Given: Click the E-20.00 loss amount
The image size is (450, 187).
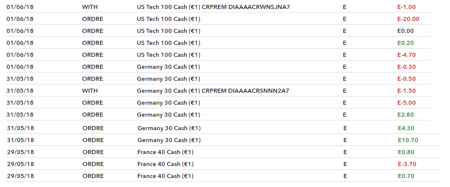Looking at the screenshot, I should pos(408,19).
